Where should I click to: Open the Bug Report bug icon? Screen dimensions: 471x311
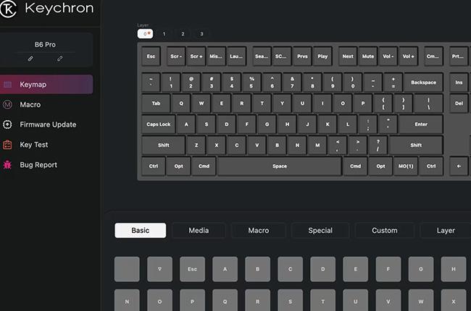tap(7, 165)
